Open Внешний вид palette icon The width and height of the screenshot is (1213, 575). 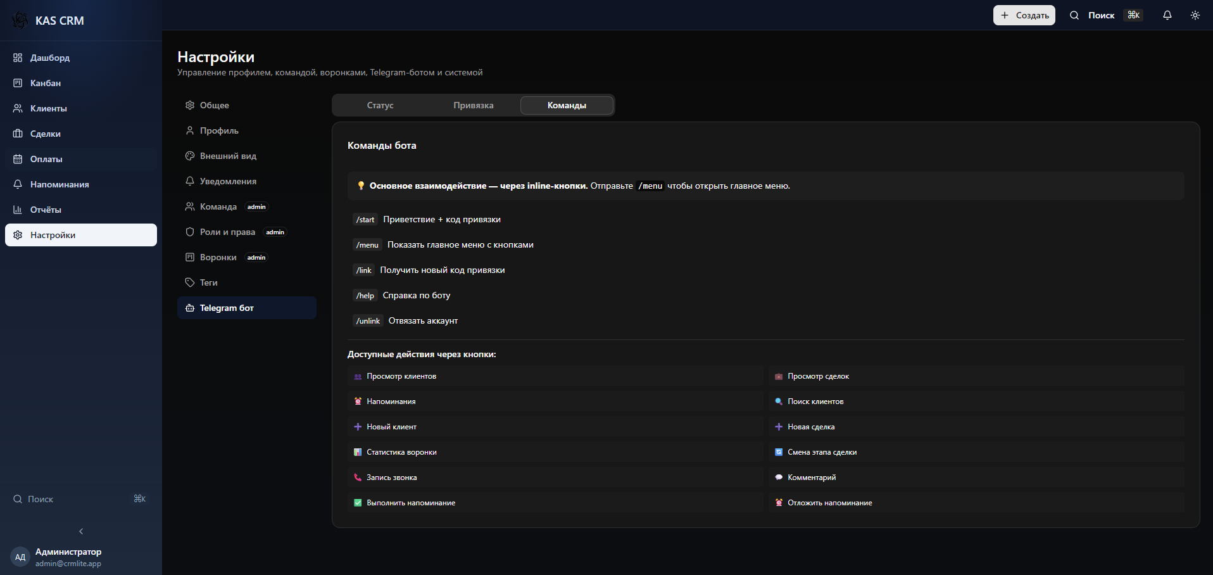point(190,156)
